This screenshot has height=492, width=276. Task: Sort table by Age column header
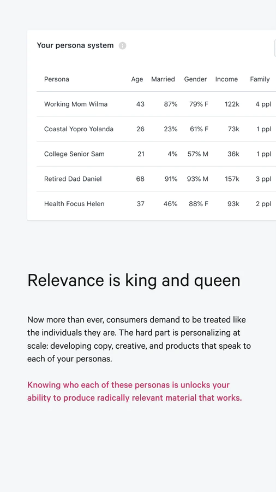137,79
